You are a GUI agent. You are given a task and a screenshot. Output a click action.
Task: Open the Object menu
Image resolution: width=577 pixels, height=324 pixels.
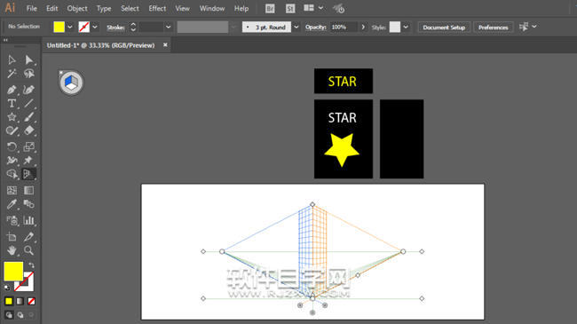pos(77,9)
